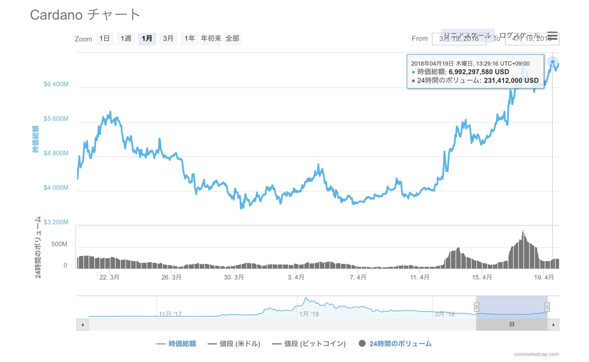589x362 pixels.
Task: Click the highlighted data point marker
Action: [552, 62]
